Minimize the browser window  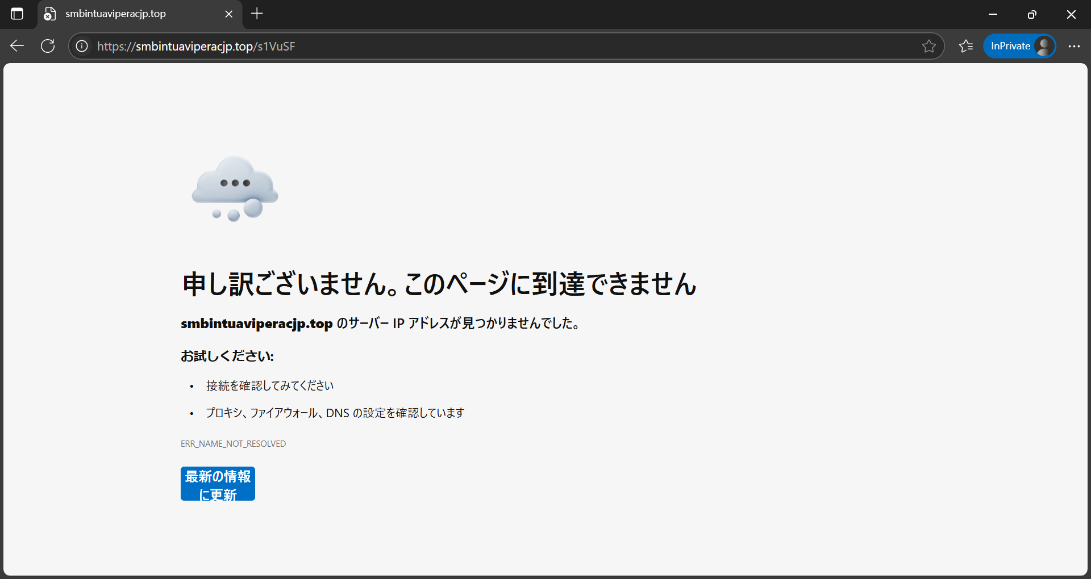click(x=993, y=14)
